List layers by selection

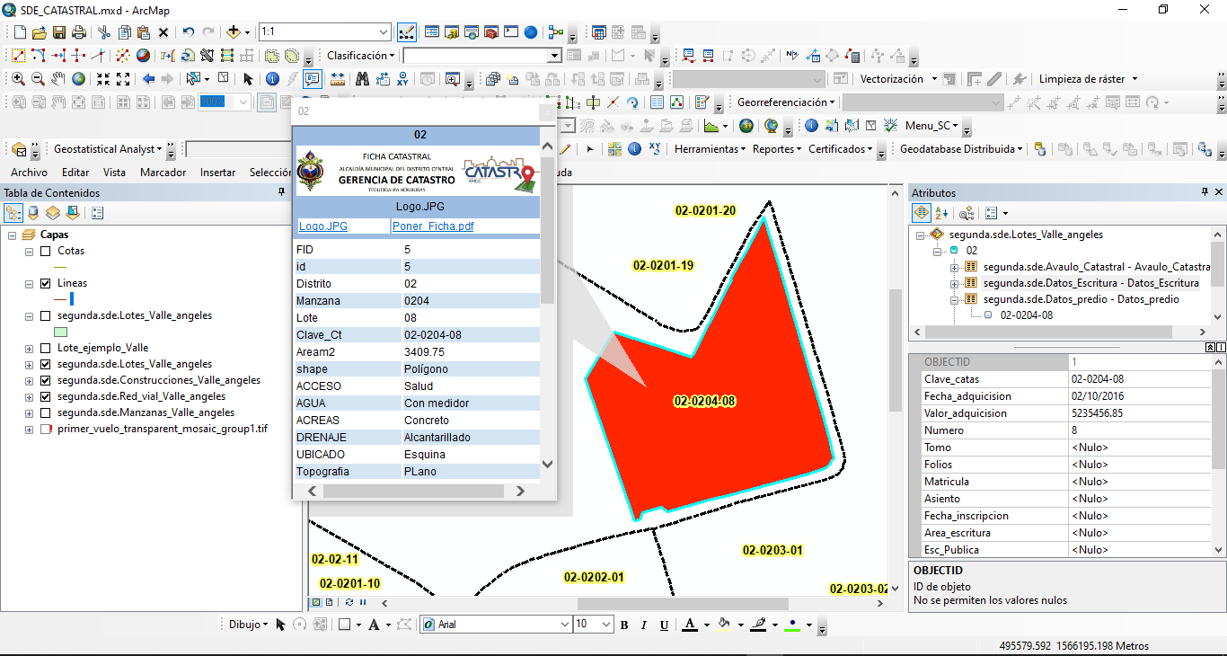click(x=73, y=213)
